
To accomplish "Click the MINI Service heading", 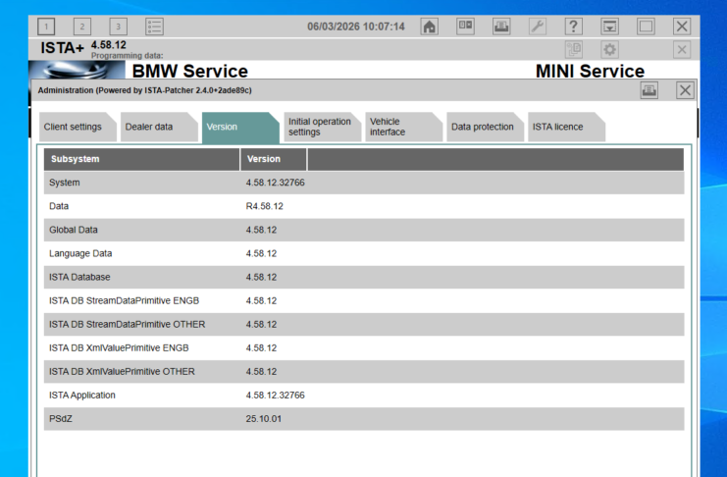I will click(590, 71).
